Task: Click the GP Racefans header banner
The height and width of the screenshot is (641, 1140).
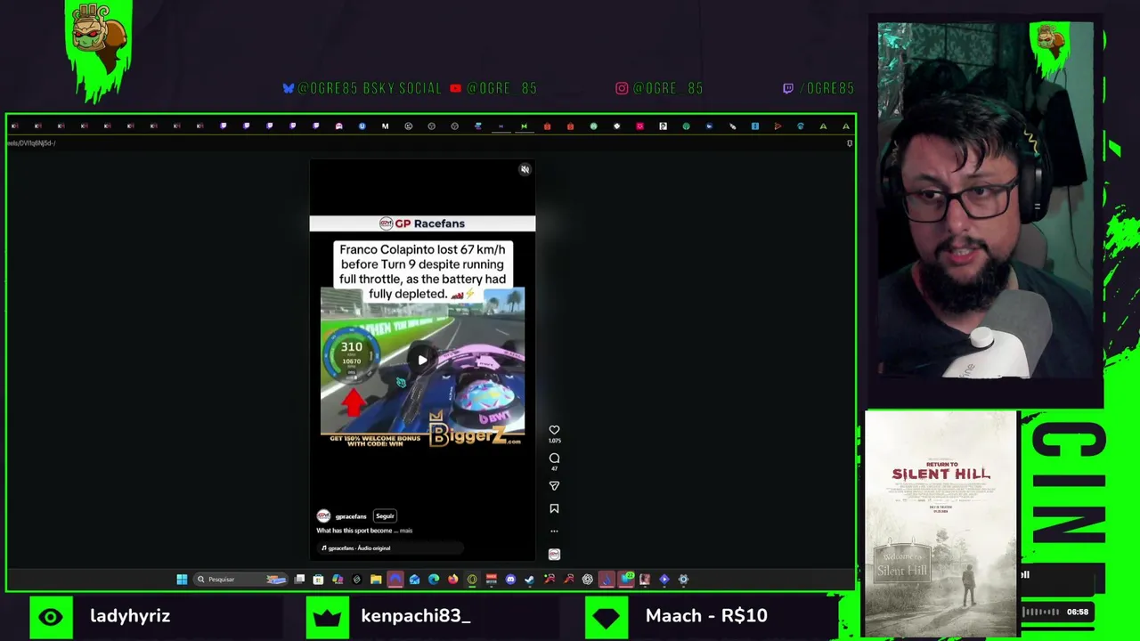Action: [422, 223]
